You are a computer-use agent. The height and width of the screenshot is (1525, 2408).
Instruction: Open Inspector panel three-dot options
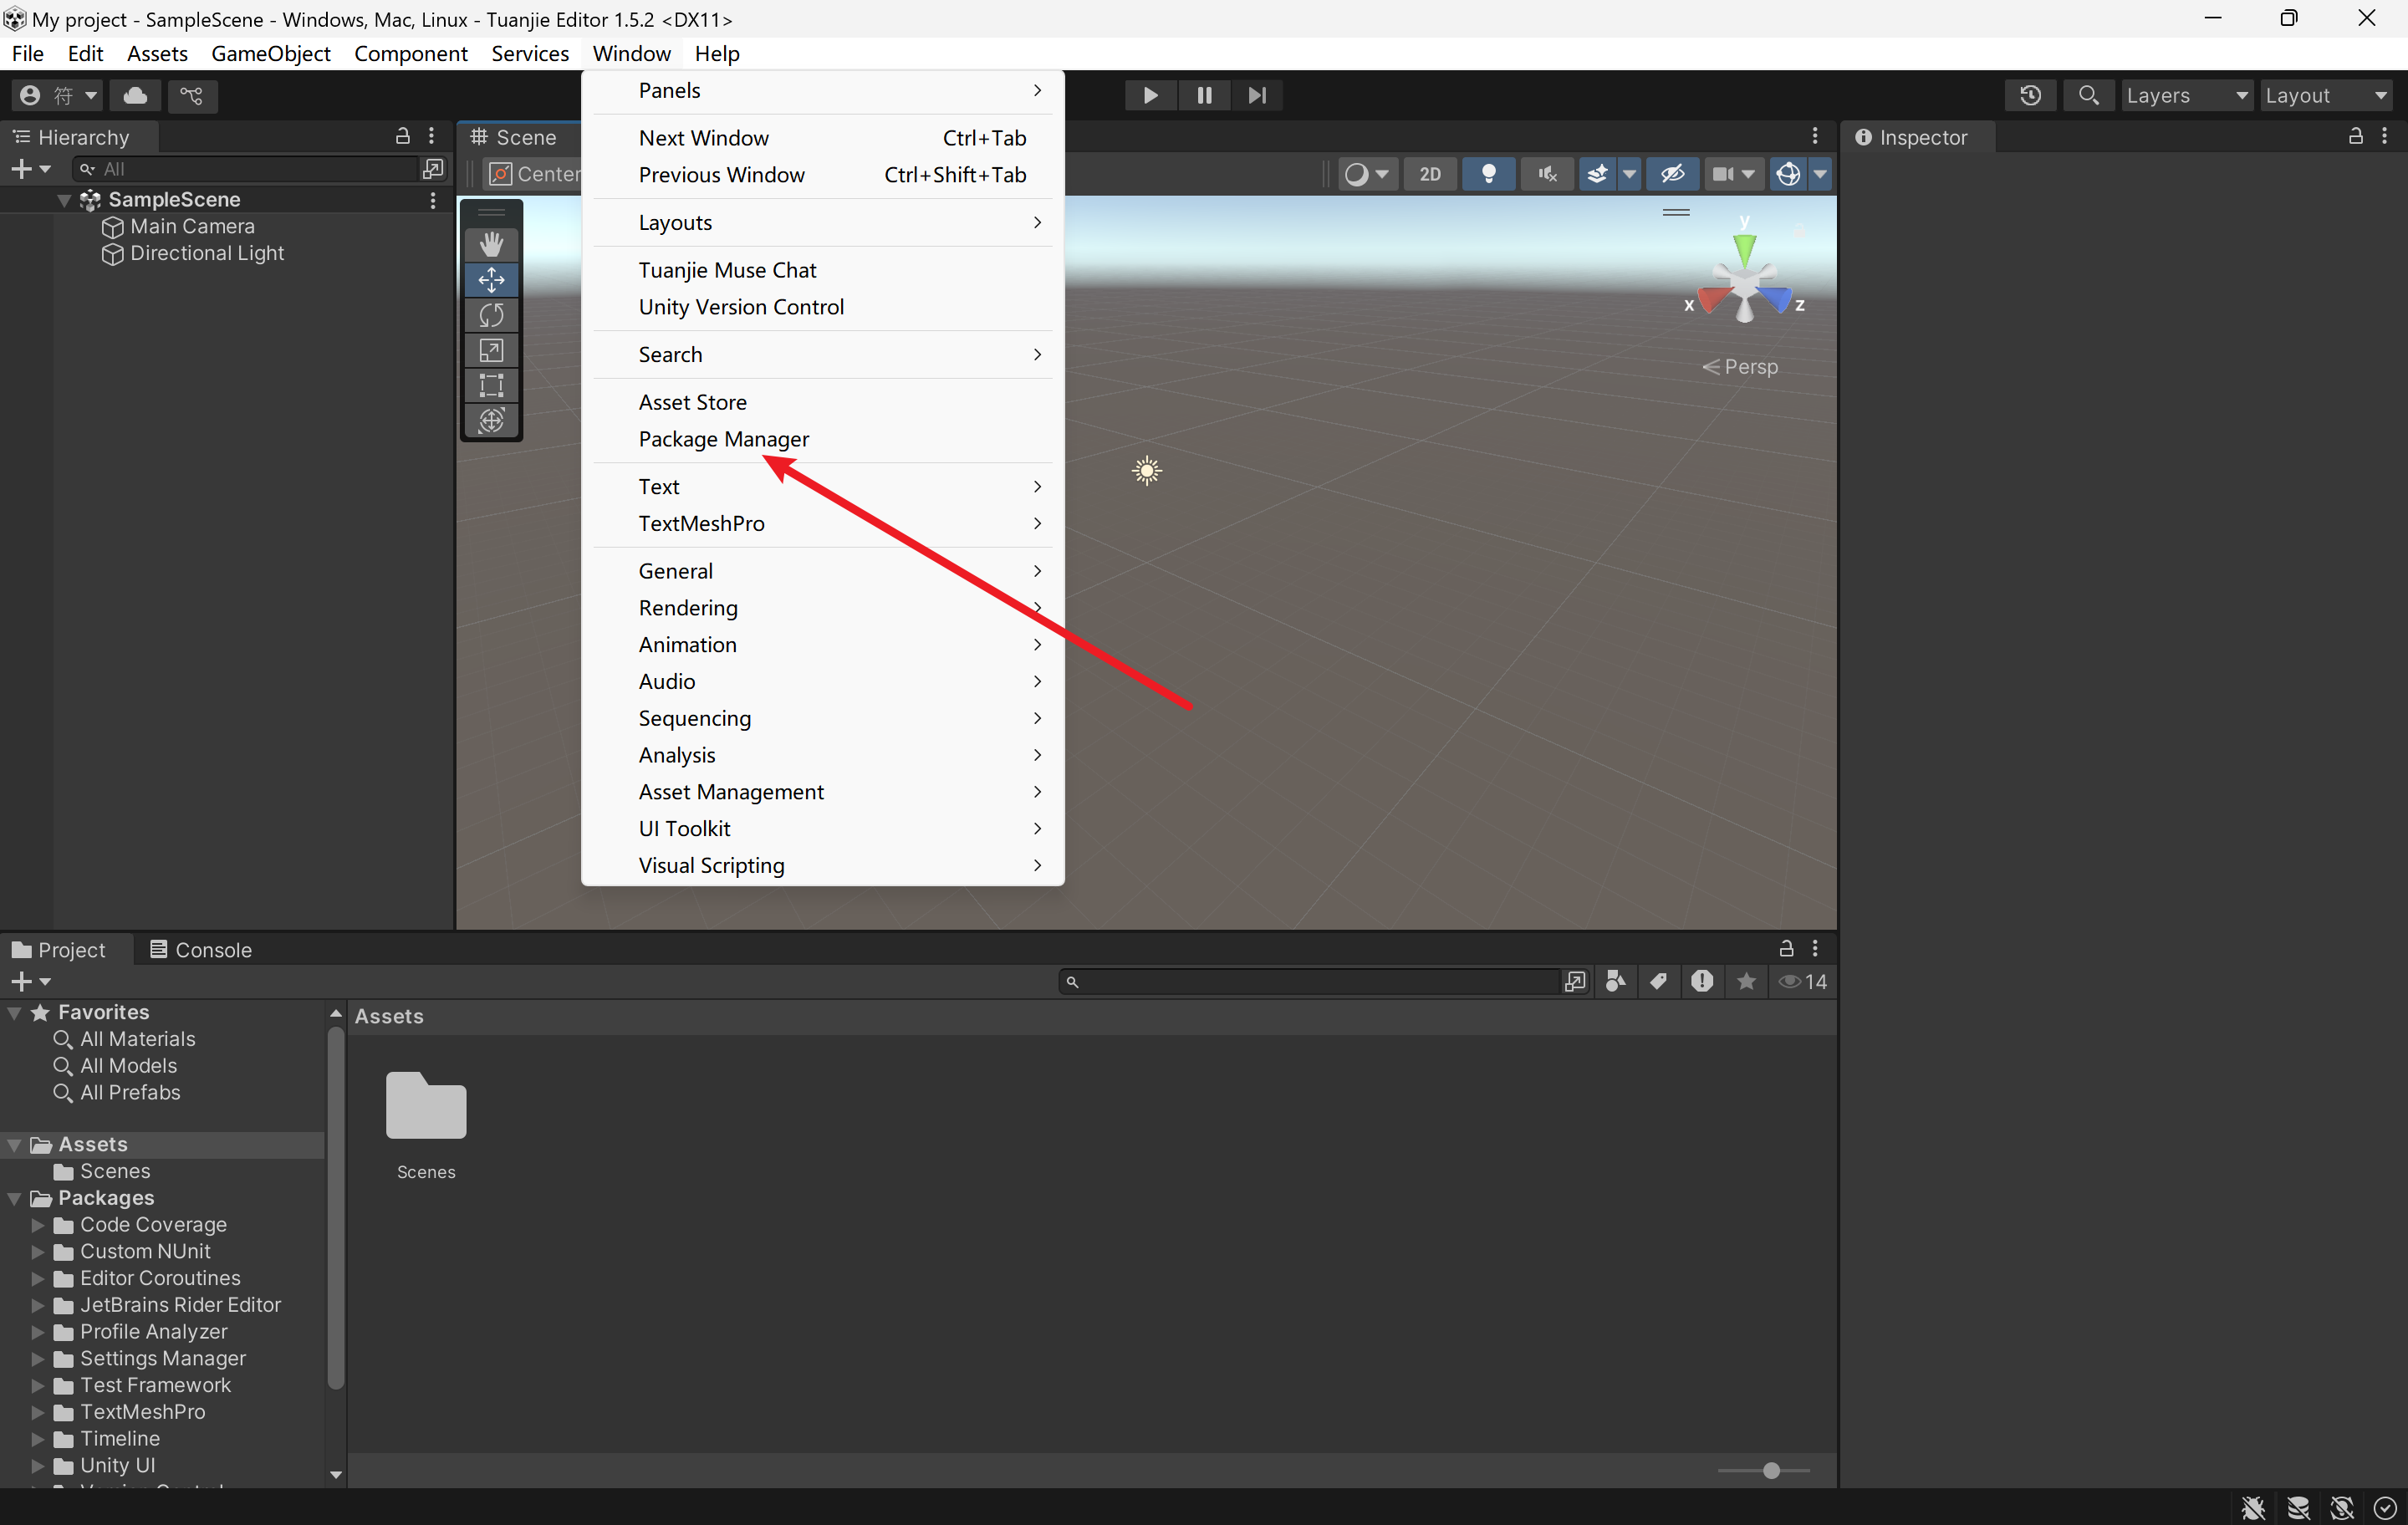click(2384, 136)
